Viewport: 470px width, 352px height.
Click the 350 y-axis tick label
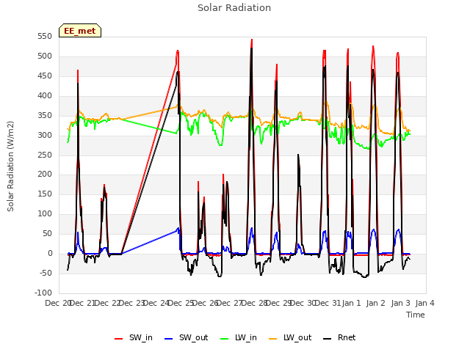45,116
